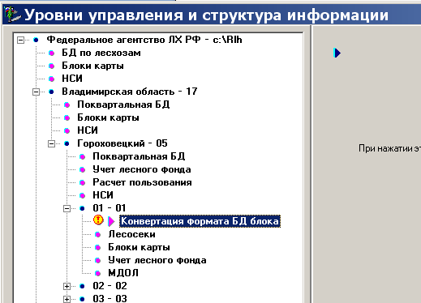421x303 pixels.
Task: Collapse the Федеральное агентство ЛХ РФ root node
Action: 20,41
